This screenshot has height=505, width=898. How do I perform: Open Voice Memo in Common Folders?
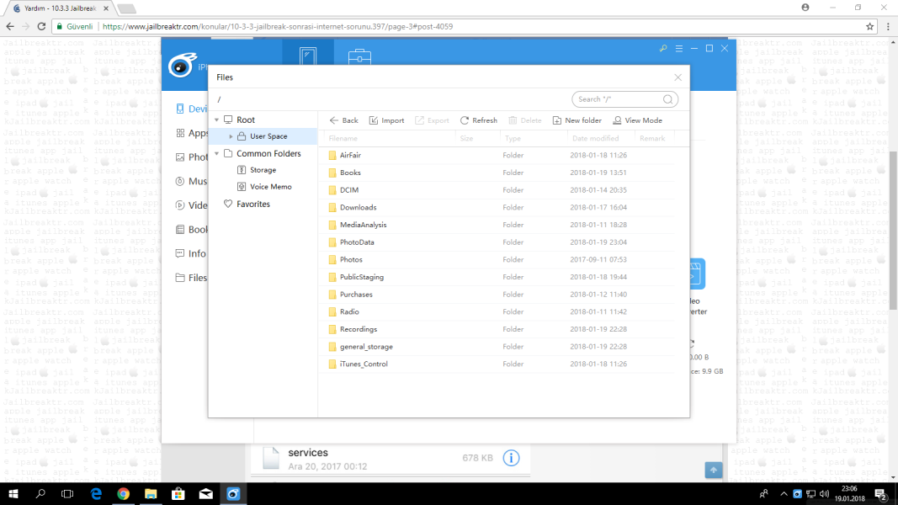click(270, 187)
